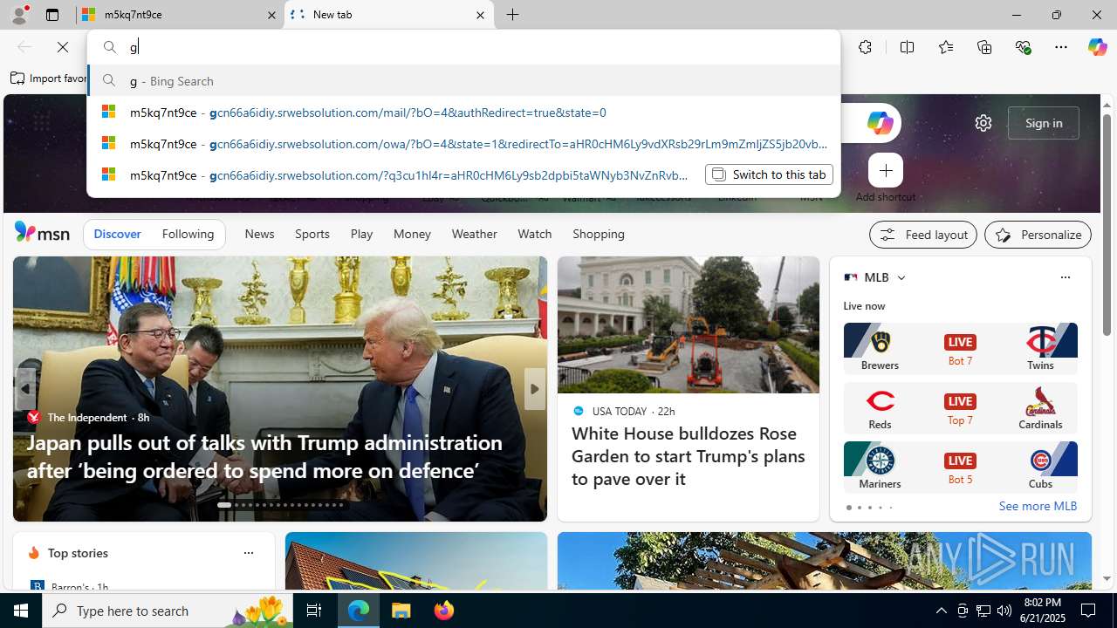Show hidden system tray icons
Screen dimensions: 1117x628
(941, 611)
